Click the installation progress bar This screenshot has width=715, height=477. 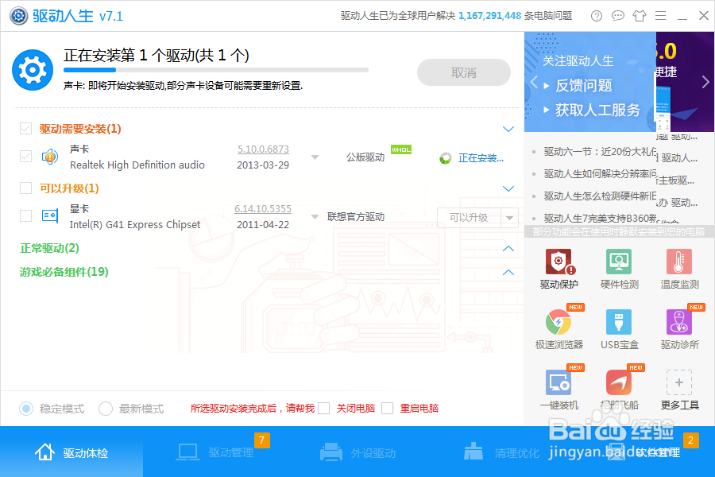click(x=214, y=69)
